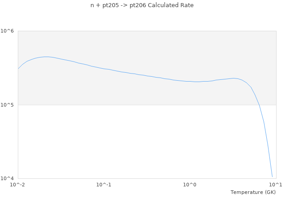Click the 10^0 x-axis tick label
Viewport: 285px width, 214px height.
tap(190, 185)
